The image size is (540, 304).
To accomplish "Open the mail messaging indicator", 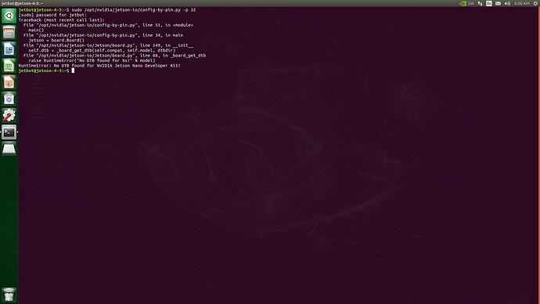I will [x=498, y=3].
